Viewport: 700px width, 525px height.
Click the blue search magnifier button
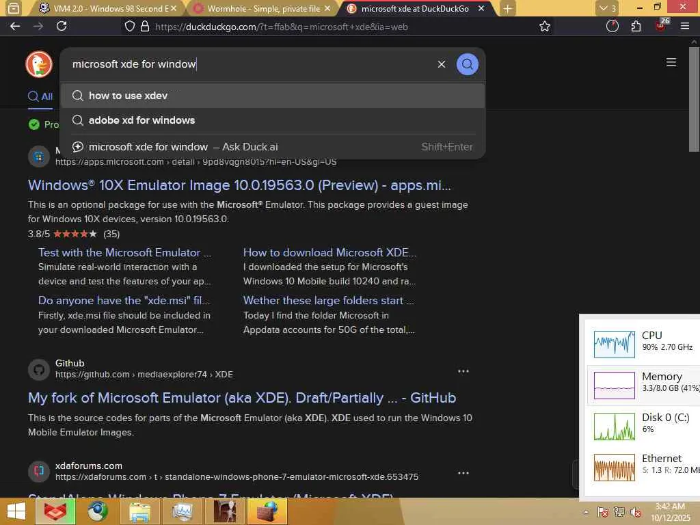click(x=468, y=64)
